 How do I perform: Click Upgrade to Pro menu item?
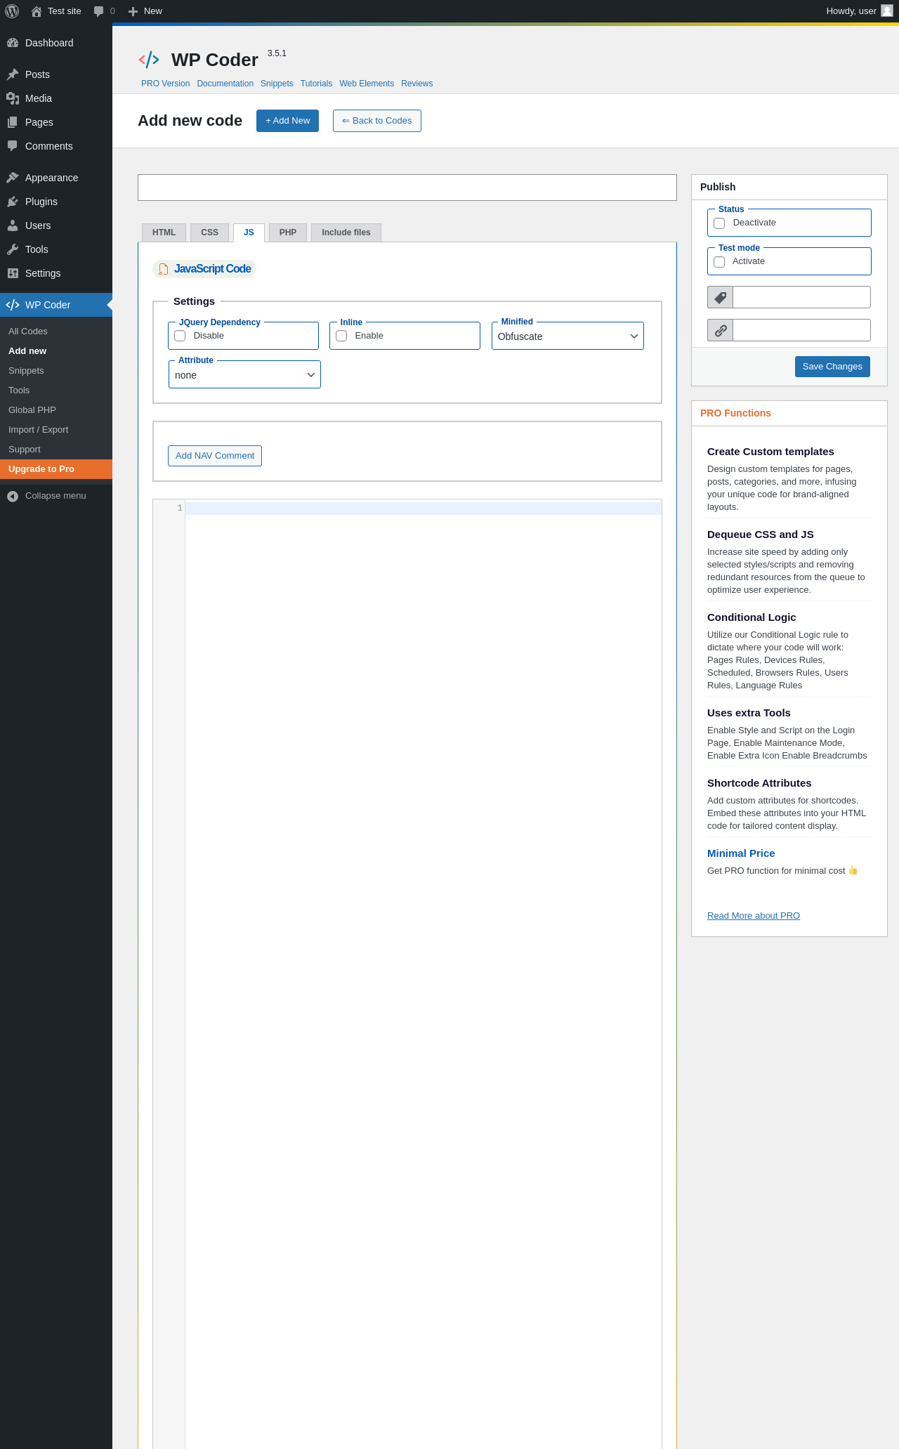[56, 469]
